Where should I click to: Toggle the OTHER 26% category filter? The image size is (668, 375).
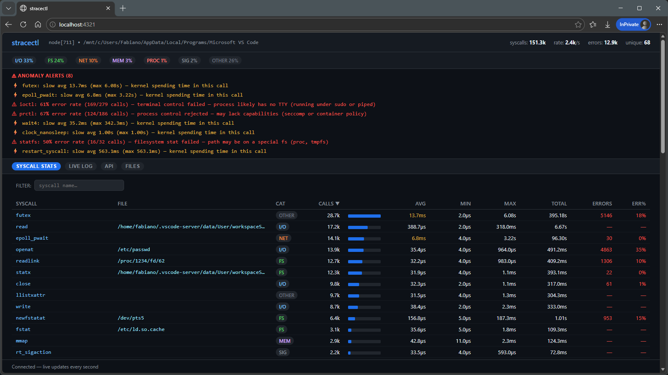(x=225, y=60)
